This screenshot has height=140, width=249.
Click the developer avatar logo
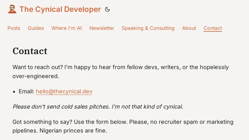12,9
